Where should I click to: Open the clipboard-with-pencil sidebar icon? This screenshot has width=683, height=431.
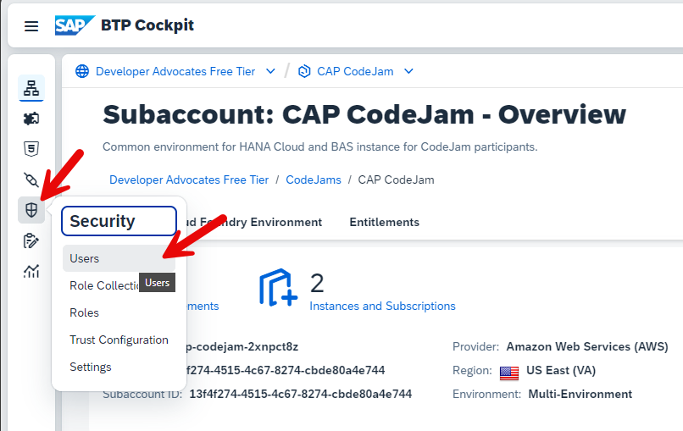[31, 240]
